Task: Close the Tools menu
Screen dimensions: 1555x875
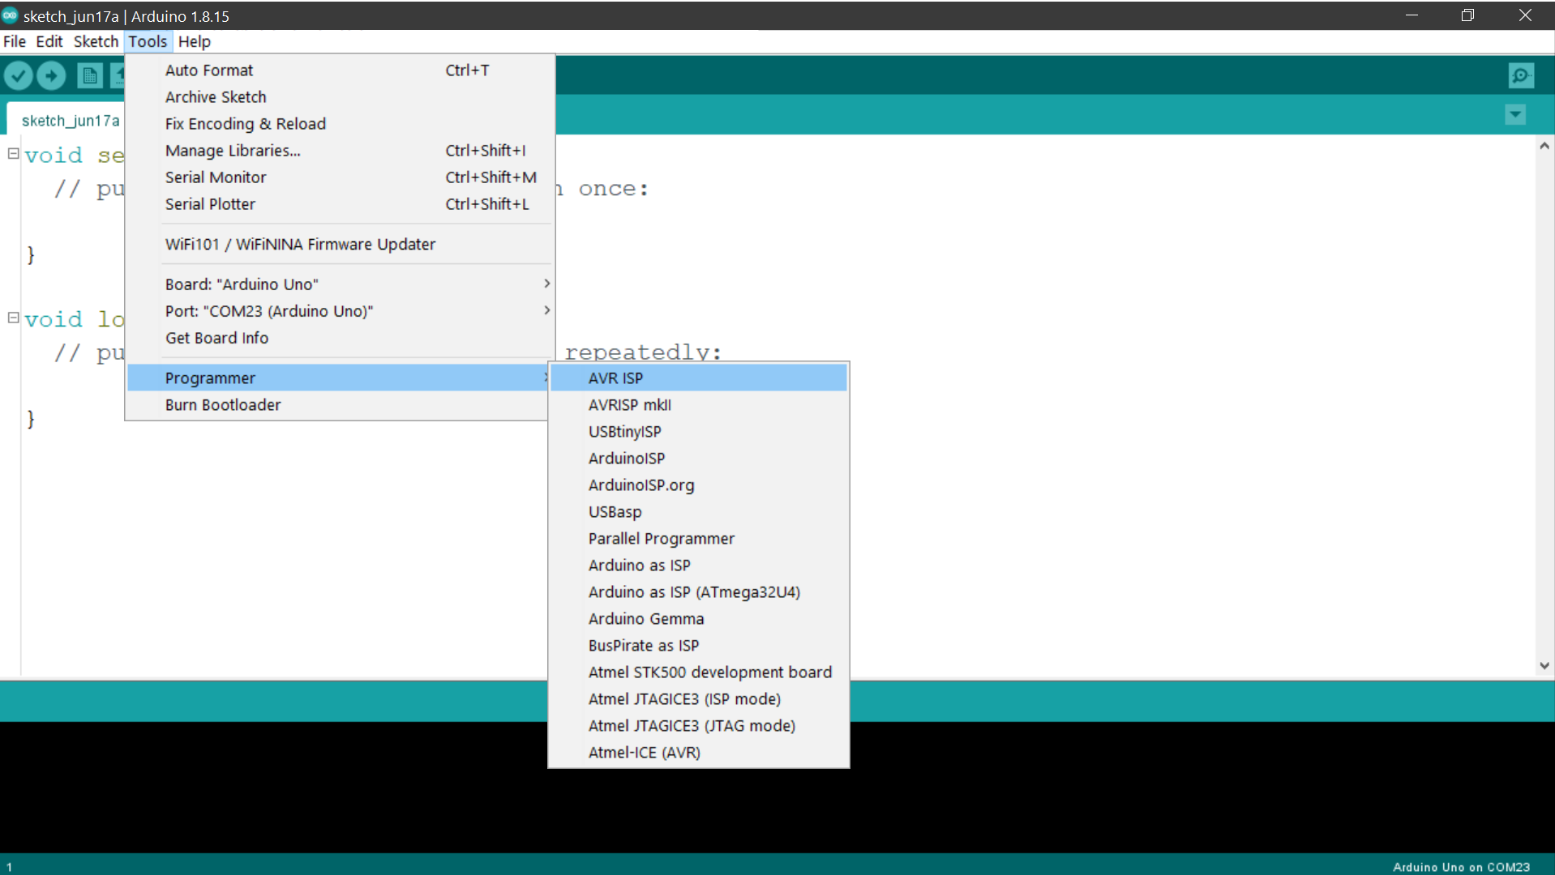Action: (148, 41)
